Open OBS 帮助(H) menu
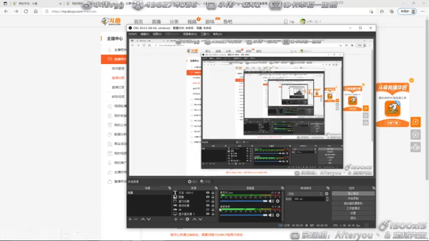429x241 pixels. click(x=218, y=34)
